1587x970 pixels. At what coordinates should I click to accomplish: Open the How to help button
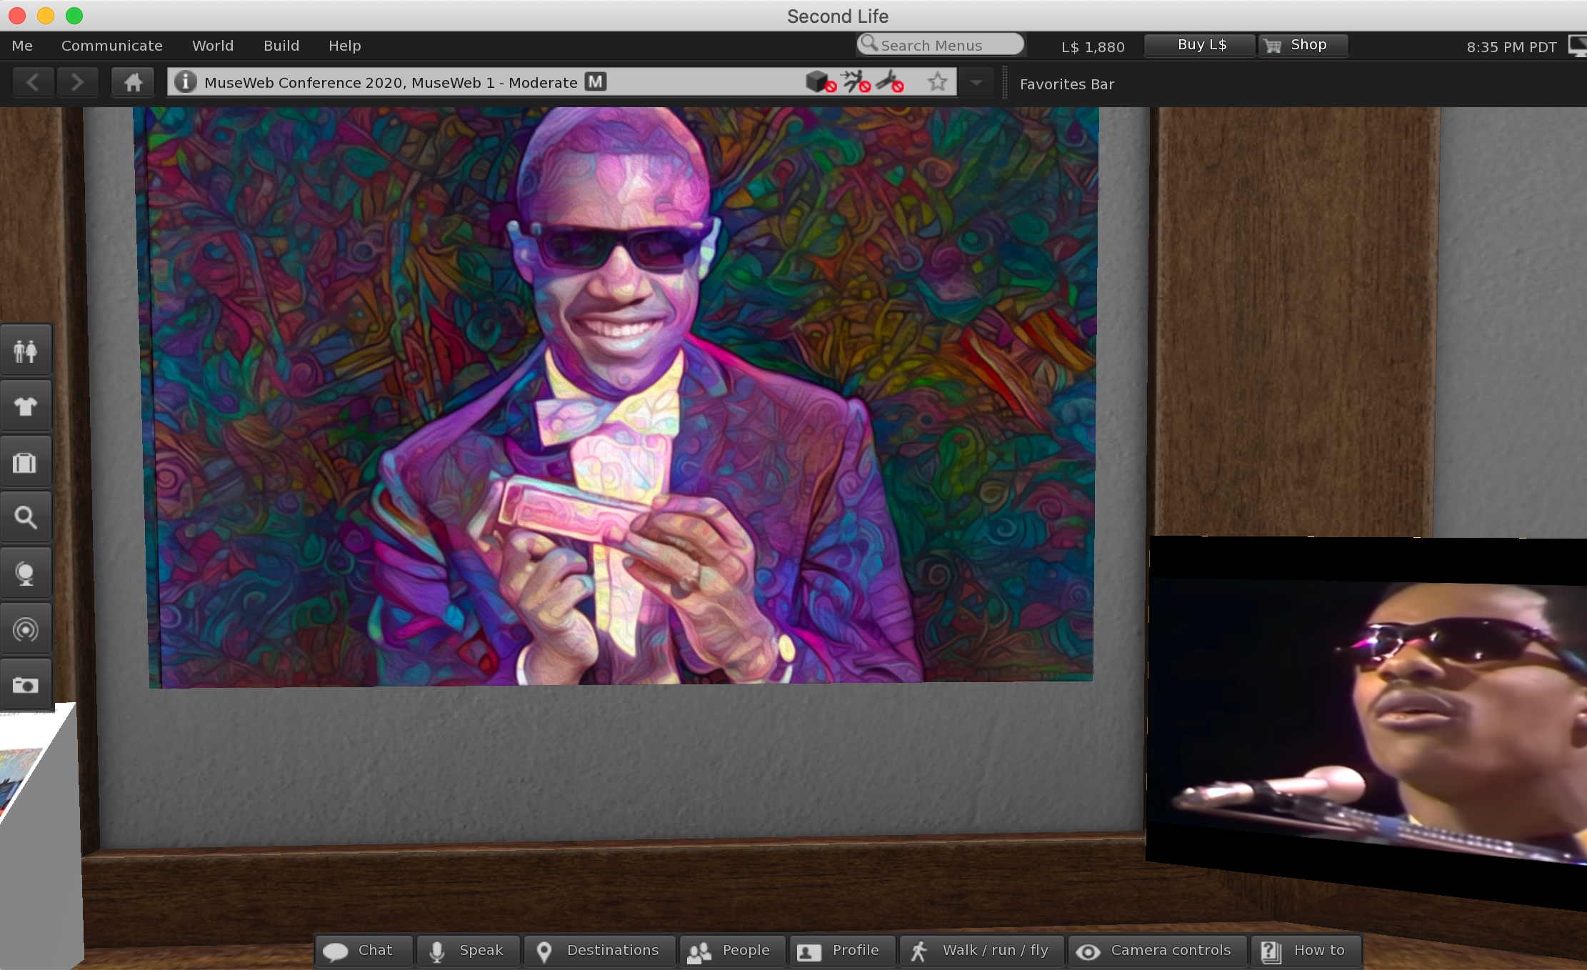pos(1306,951)
